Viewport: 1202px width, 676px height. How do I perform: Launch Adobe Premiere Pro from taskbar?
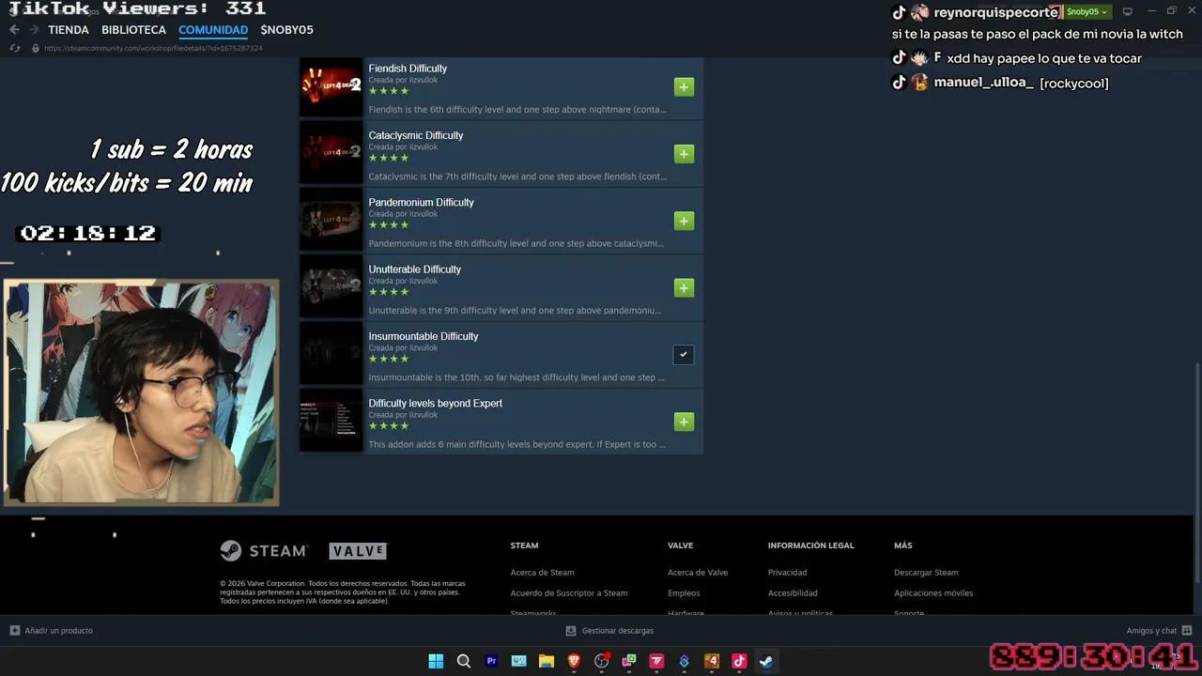tap(491, 661)
